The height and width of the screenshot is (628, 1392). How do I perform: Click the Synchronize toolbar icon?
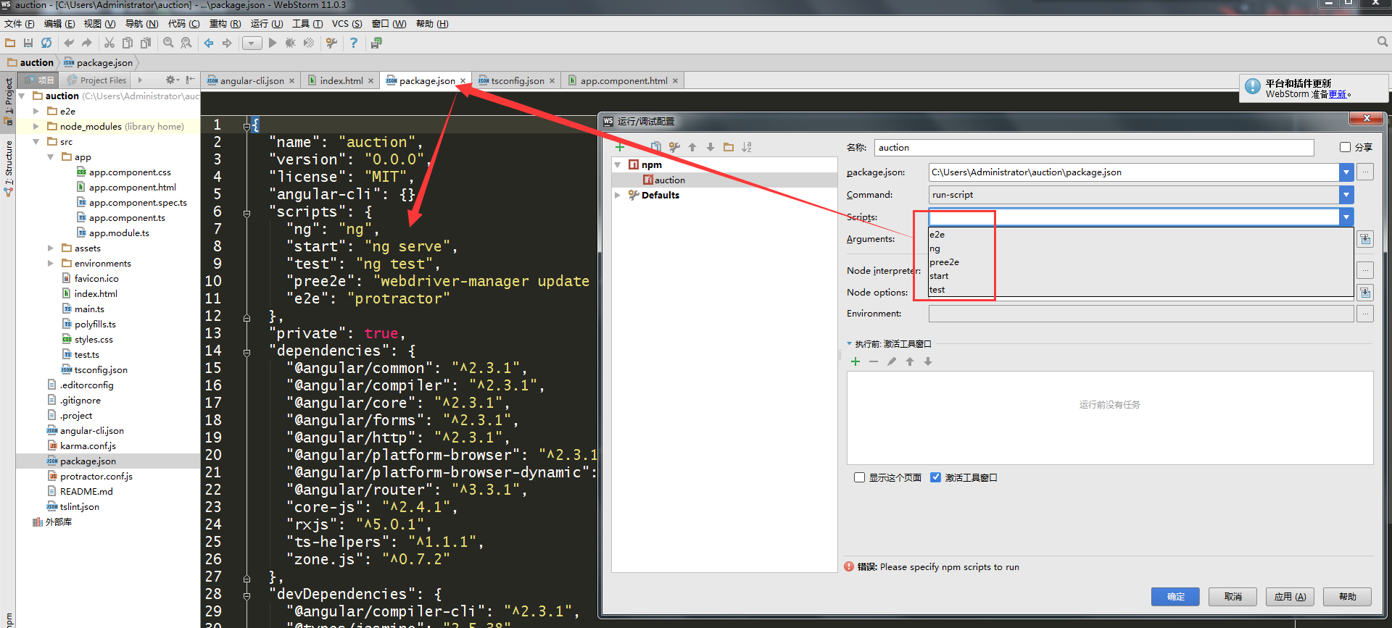click(46, 43)
